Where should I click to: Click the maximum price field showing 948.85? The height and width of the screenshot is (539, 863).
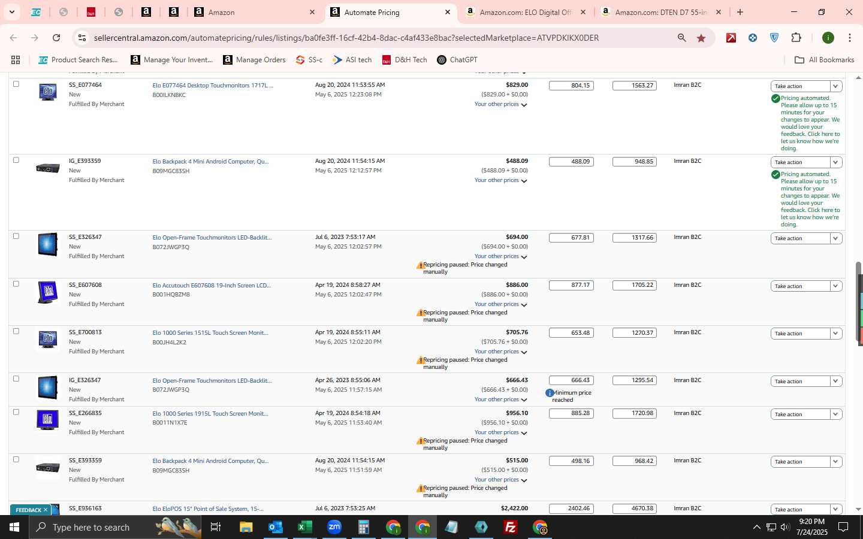coord(635,162)
